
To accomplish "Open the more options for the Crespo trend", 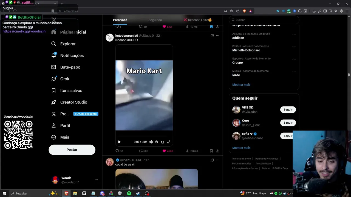I will 294,59.
